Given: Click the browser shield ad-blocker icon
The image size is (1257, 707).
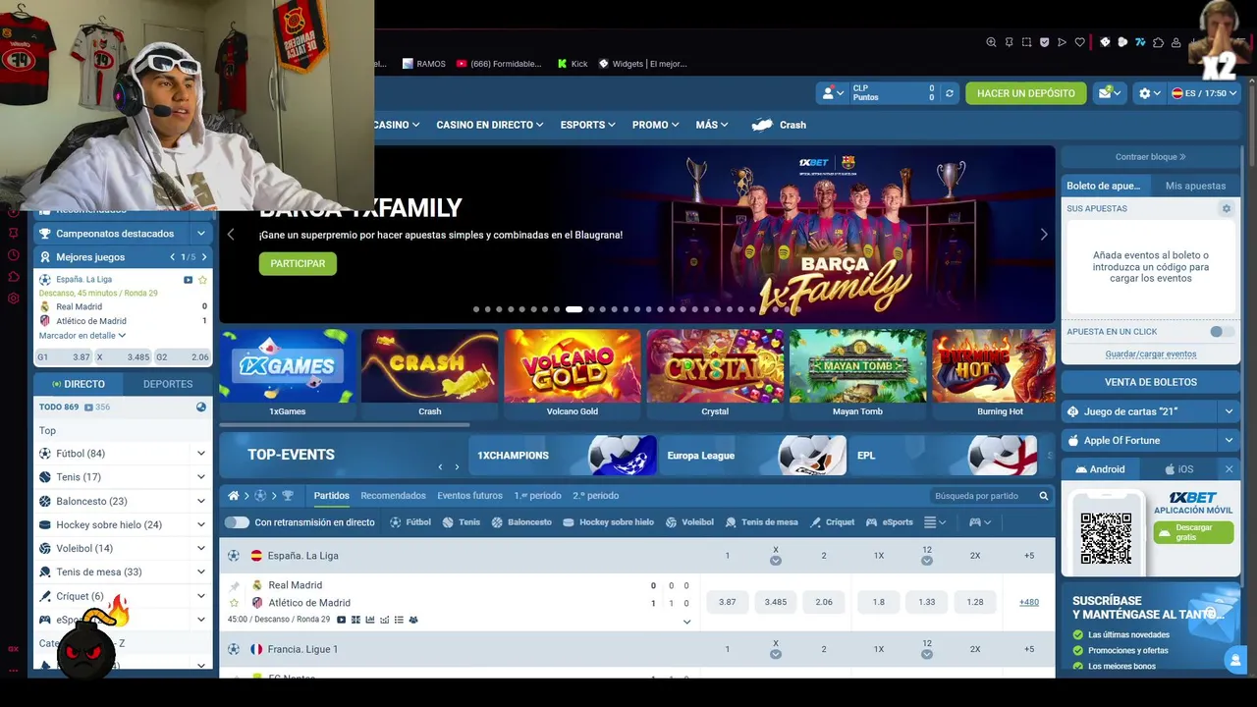Looking at the screenshot, I should click(1044, 42).
